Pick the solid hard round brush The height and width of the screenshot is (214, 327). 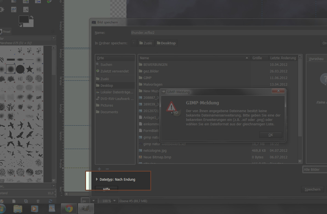[20, 69]
